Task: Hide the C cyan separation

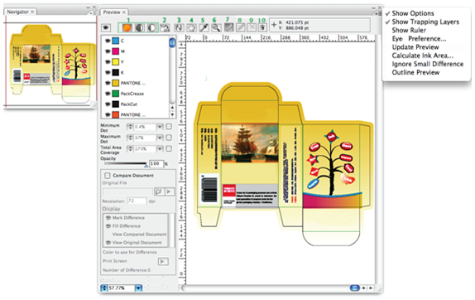Action: tap(108, 41)
